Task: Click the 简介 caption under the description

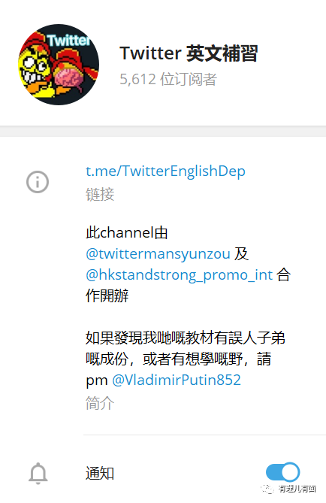Action: tap(100, 403)
